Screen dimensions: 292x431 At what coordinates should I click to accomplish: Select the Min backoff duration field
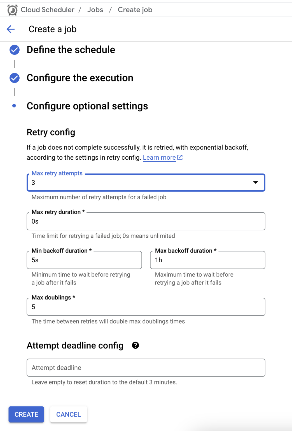coord(84,260)
